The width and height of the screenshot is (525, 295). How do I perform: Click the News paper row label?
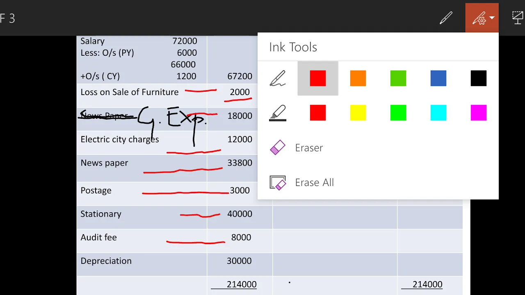(x=104, y=163)
